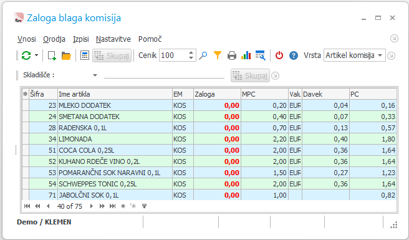Image resolution: width=409 pixels, height=240 pixels.
Task: Click the table search icon
Action: 260,55
